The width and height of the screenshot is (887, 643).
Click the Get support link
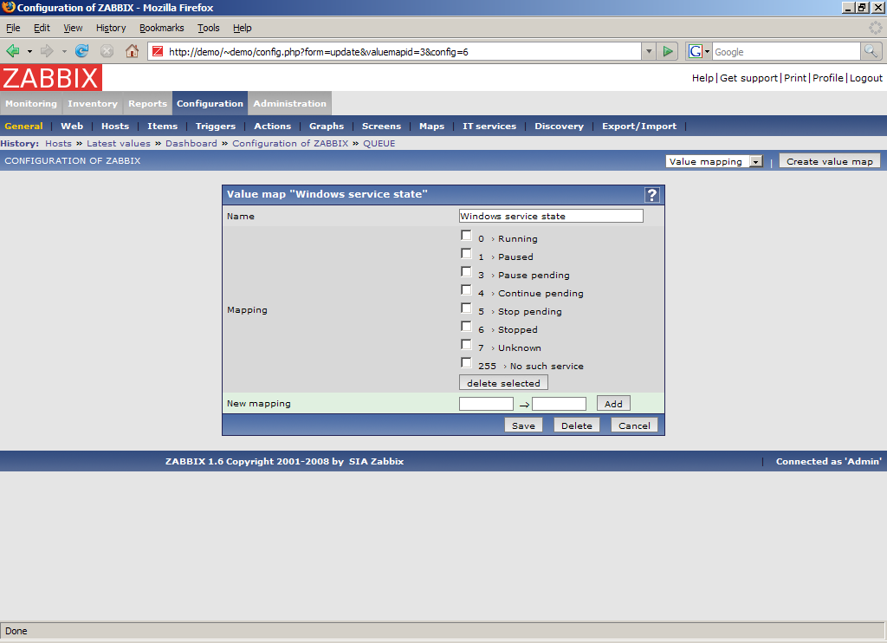[x=748, y=78]
